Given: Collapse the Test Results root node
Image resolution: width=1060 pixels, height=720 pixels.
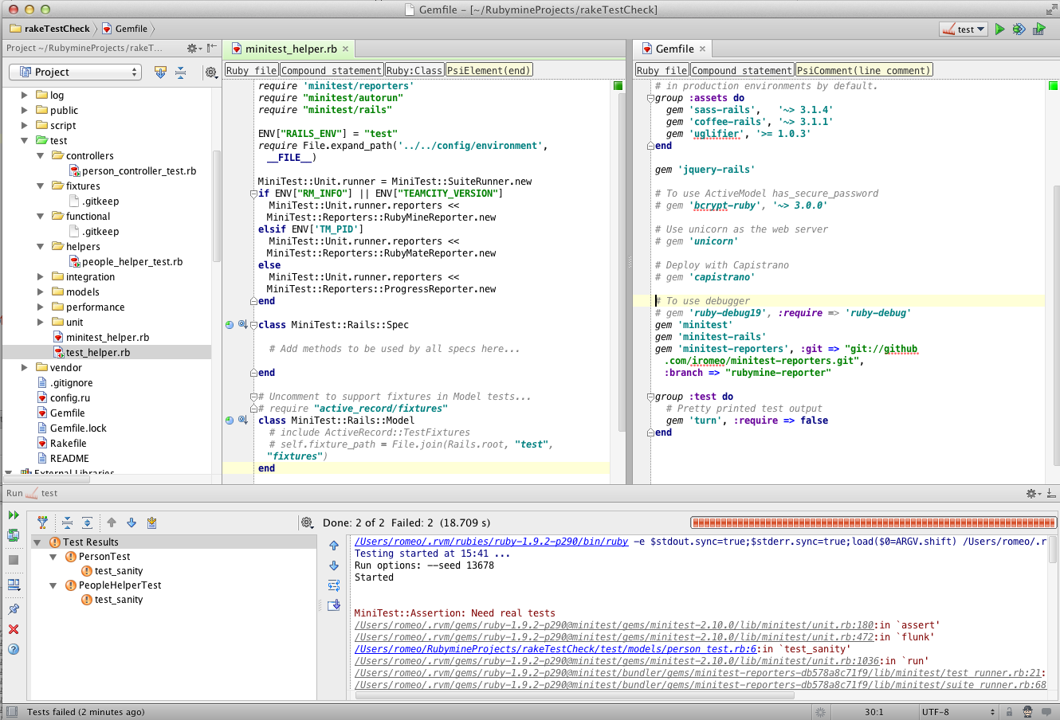Looking at the screenshot, I should pyautogui.click(x=37, y=542).
